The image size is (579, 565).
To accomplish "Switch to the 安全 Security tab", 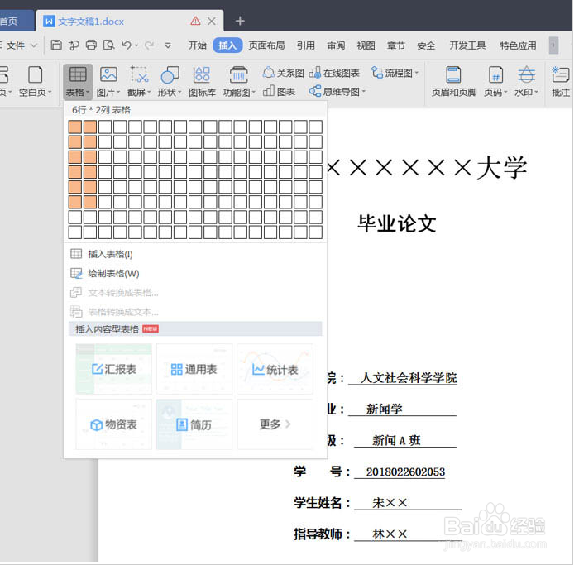I will [x=426, y=45].
